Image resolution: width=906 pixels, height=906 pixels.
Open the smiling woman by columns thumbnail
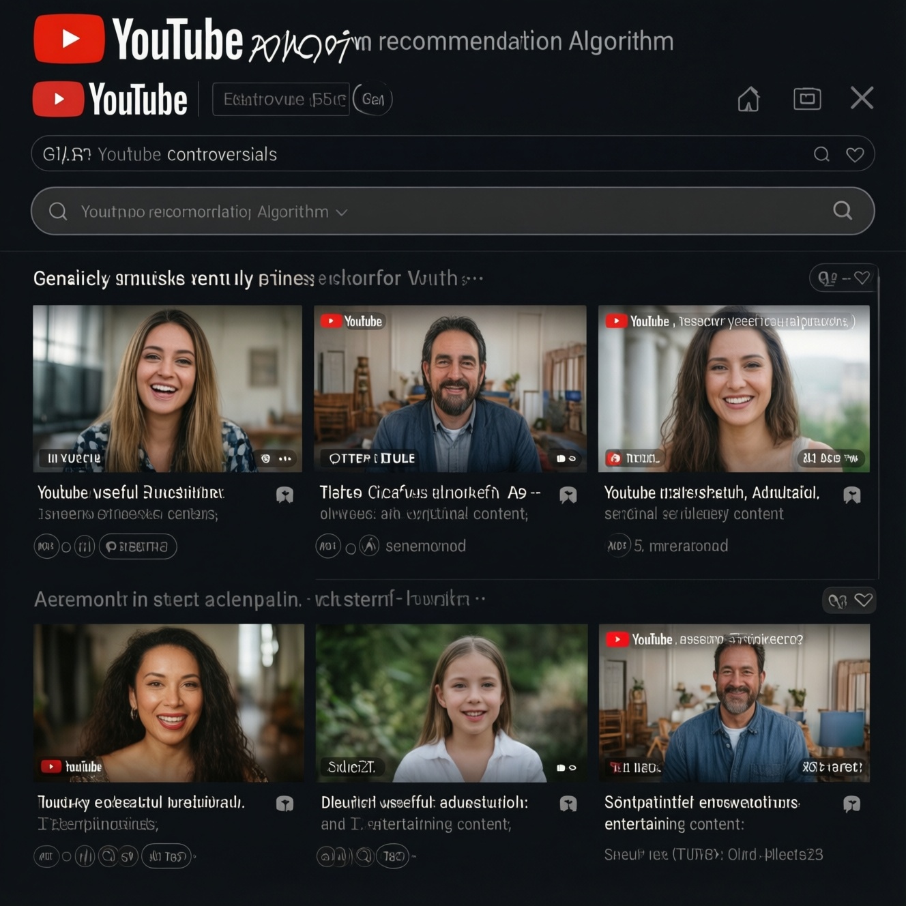pos(734,389)
